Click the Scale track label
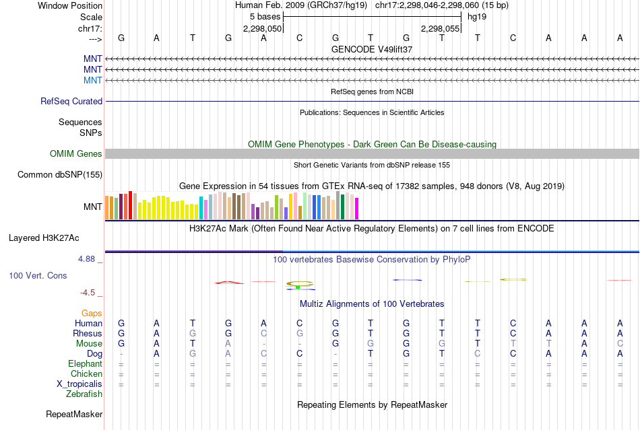Image resolution: width=640 pixels, height=430 pixels. click(91, 17)
